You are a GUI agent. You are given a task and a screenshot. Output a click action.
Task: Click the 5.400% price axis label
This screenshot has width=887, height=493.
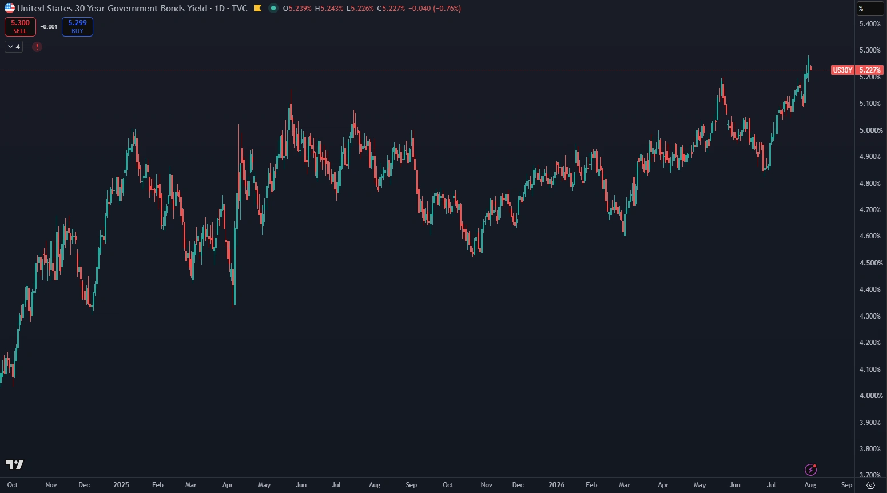870,24
